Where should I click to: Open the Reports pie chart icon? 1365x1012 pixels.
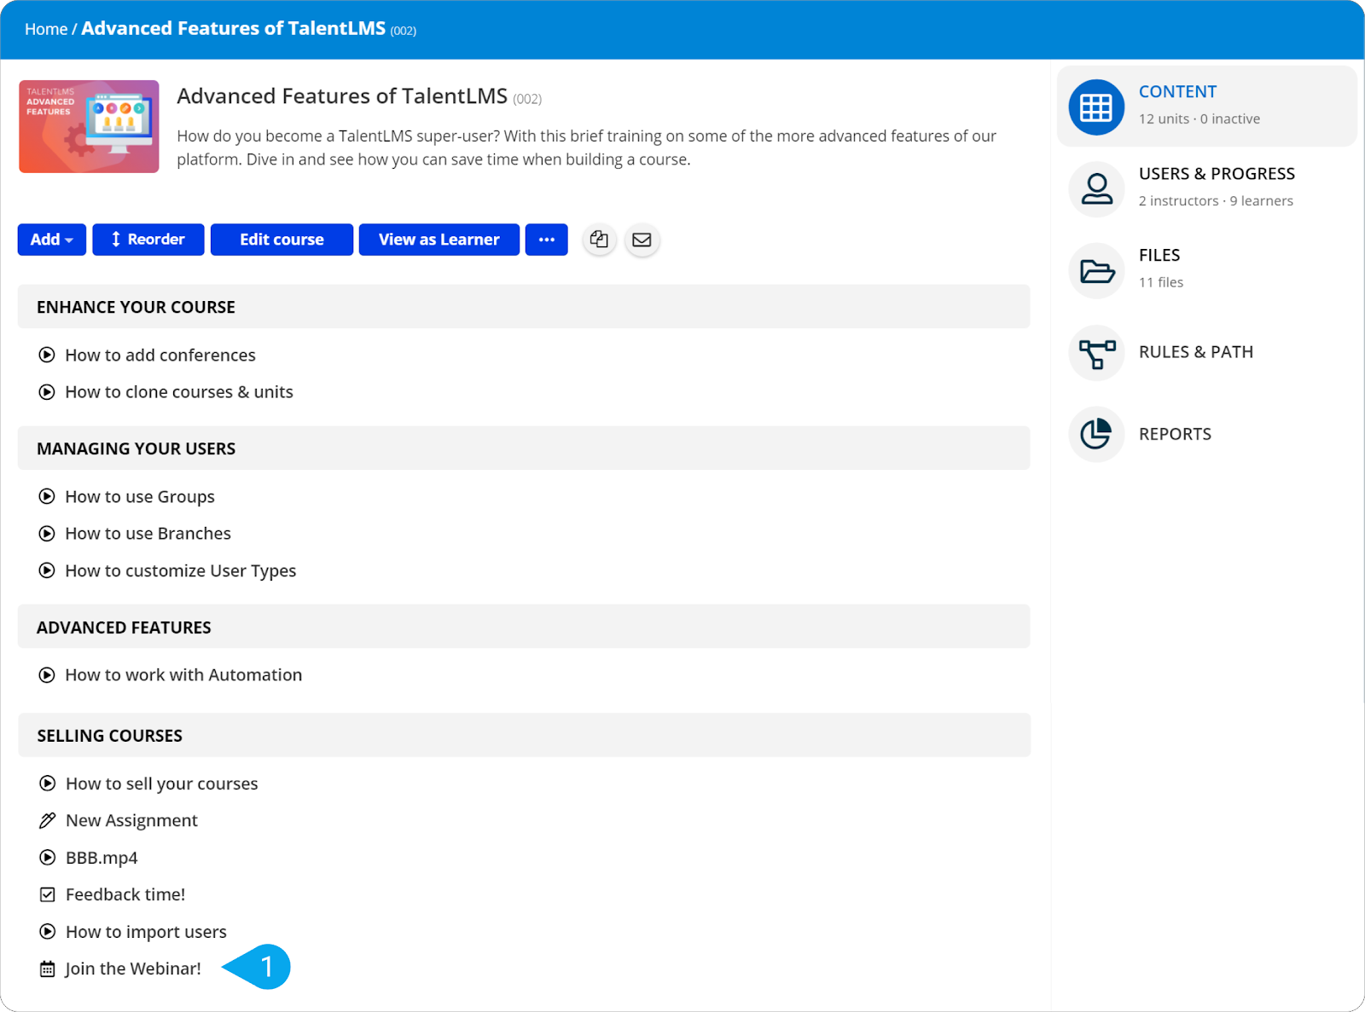tap(1096, 434)
